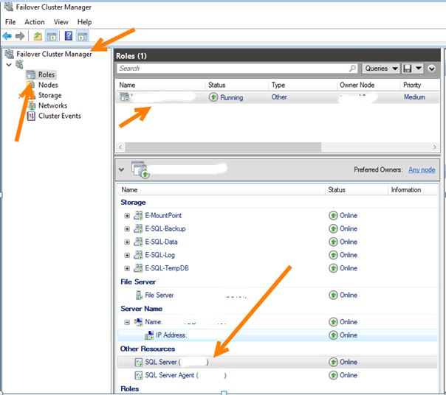Sort roles by Priority column

(412, 85)
